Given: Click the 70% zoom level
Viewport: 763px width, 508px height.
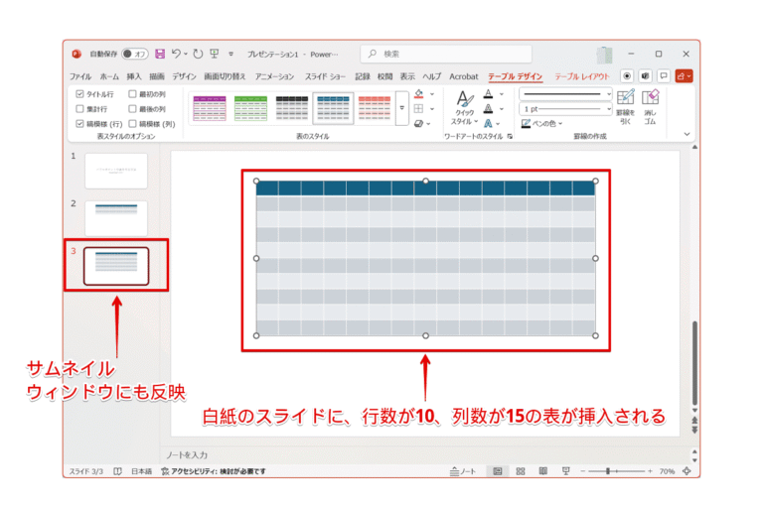Looking at the screenshot, I should click(667, 471).
